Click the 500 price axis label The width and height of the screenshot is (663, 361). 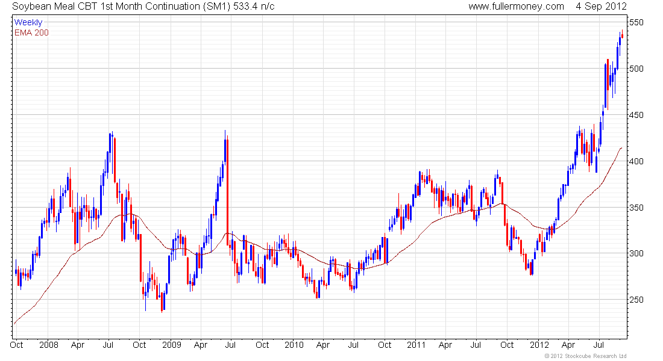point(636,69)
